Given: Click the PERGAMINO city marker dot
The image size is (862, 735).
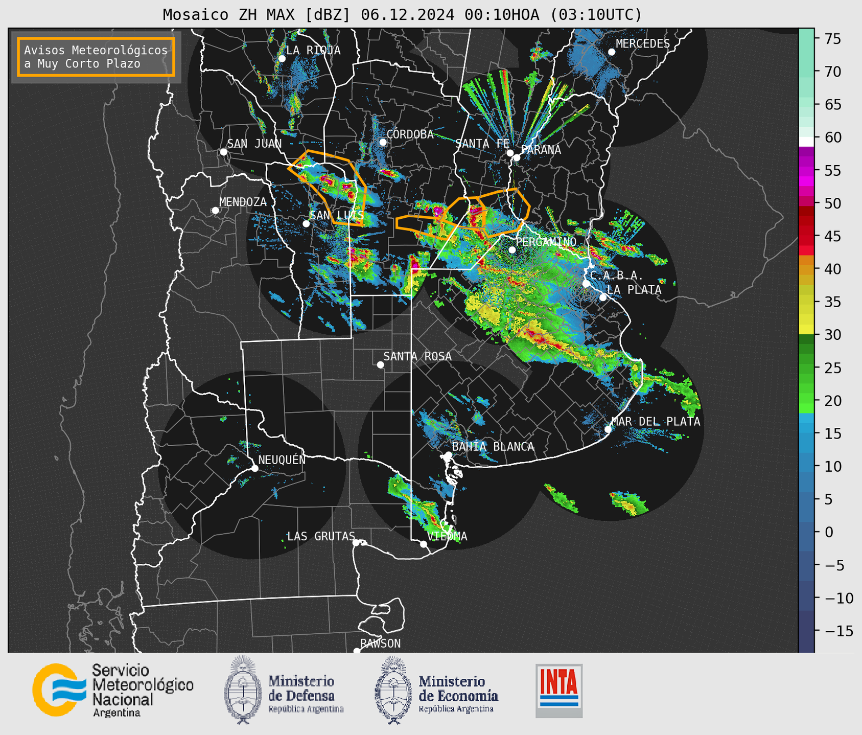Looking at the screenshot, I should pyautogui.click(x=512, y=250).
